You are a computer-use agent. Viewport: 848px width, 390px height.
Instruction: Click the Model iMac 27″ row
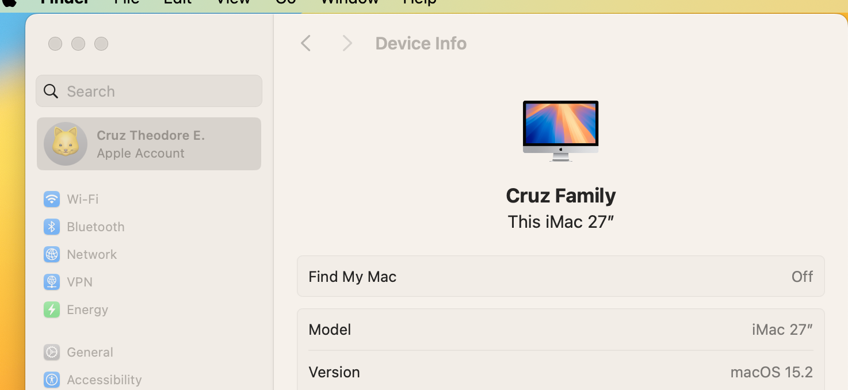coord(560,330)
